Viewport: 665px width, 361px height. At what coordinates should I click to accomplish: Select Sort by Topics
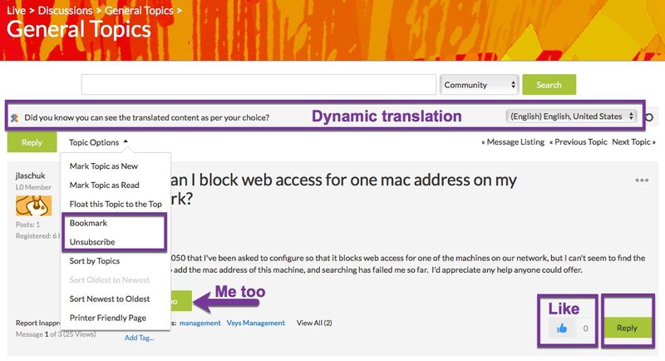tap(95, 261)
